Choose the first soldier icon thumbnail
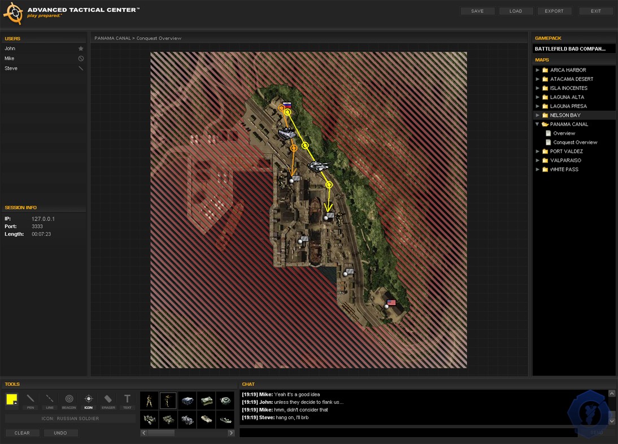618x444 pixels. click(149, 401)
